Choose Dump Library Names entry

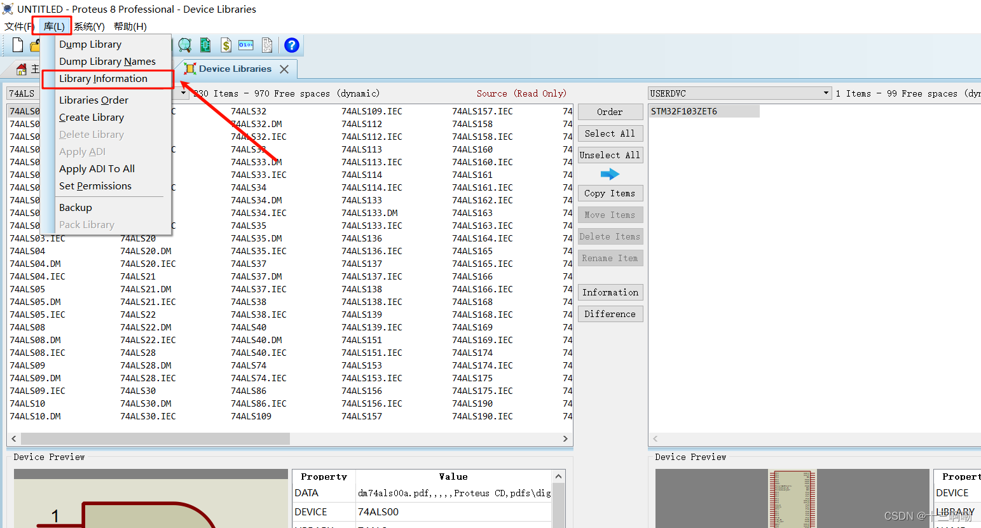pos(106,61)
